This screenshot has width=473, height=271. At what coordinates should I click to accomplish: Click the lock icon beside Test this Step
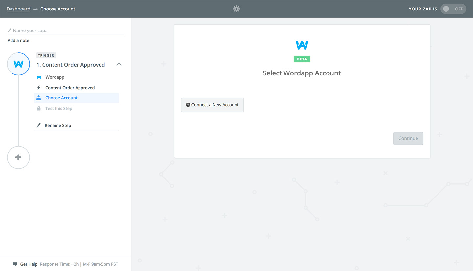click(x=39, y=108)
